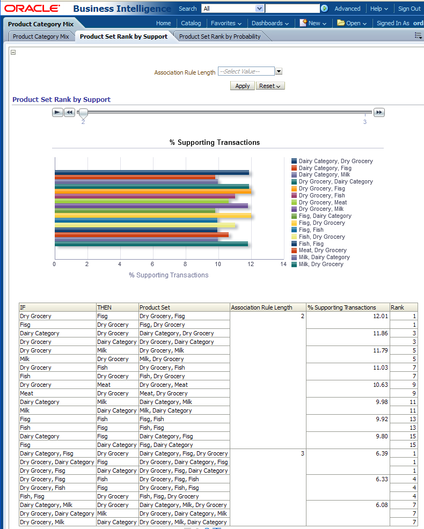Open the Favorites menu

[x=226, y=23]
